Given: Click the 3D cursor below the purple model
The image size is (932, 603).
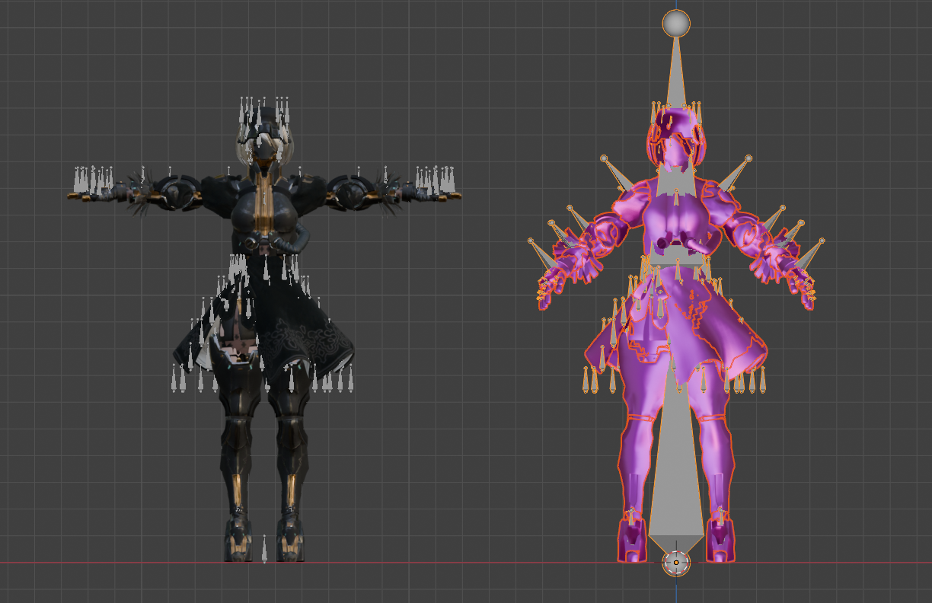Looking at the screenshot, I should tap(675, 563).
